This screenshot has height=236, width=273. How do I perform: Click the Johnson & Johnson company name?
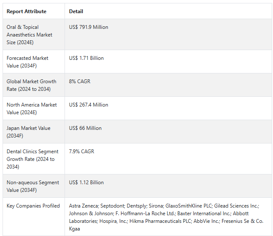pos(91,214)
